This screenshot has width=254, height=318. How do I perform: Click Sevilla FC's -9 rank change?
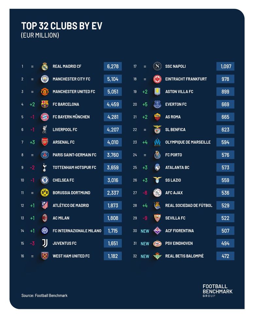click(145, 218)
